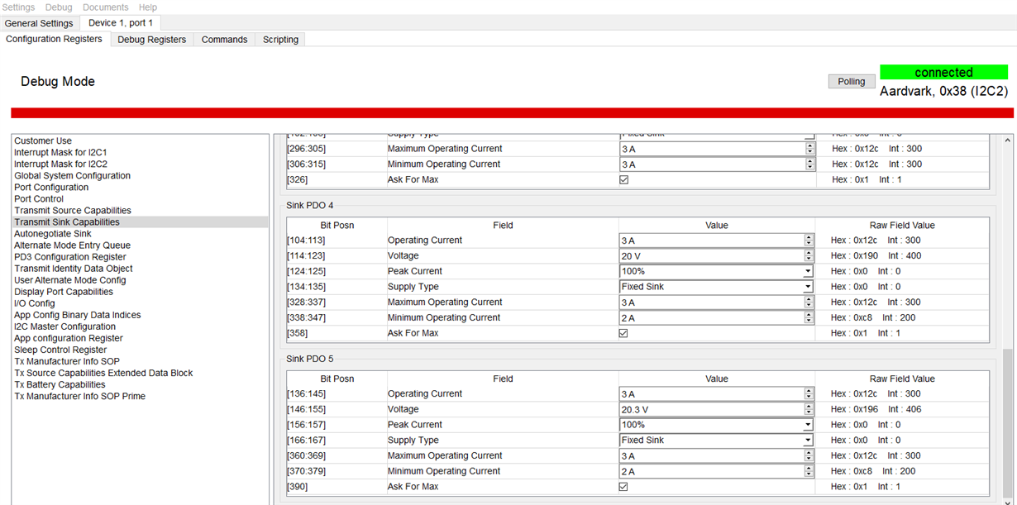Select Port Control register
Screen dimensions: 1017x505
39,198
